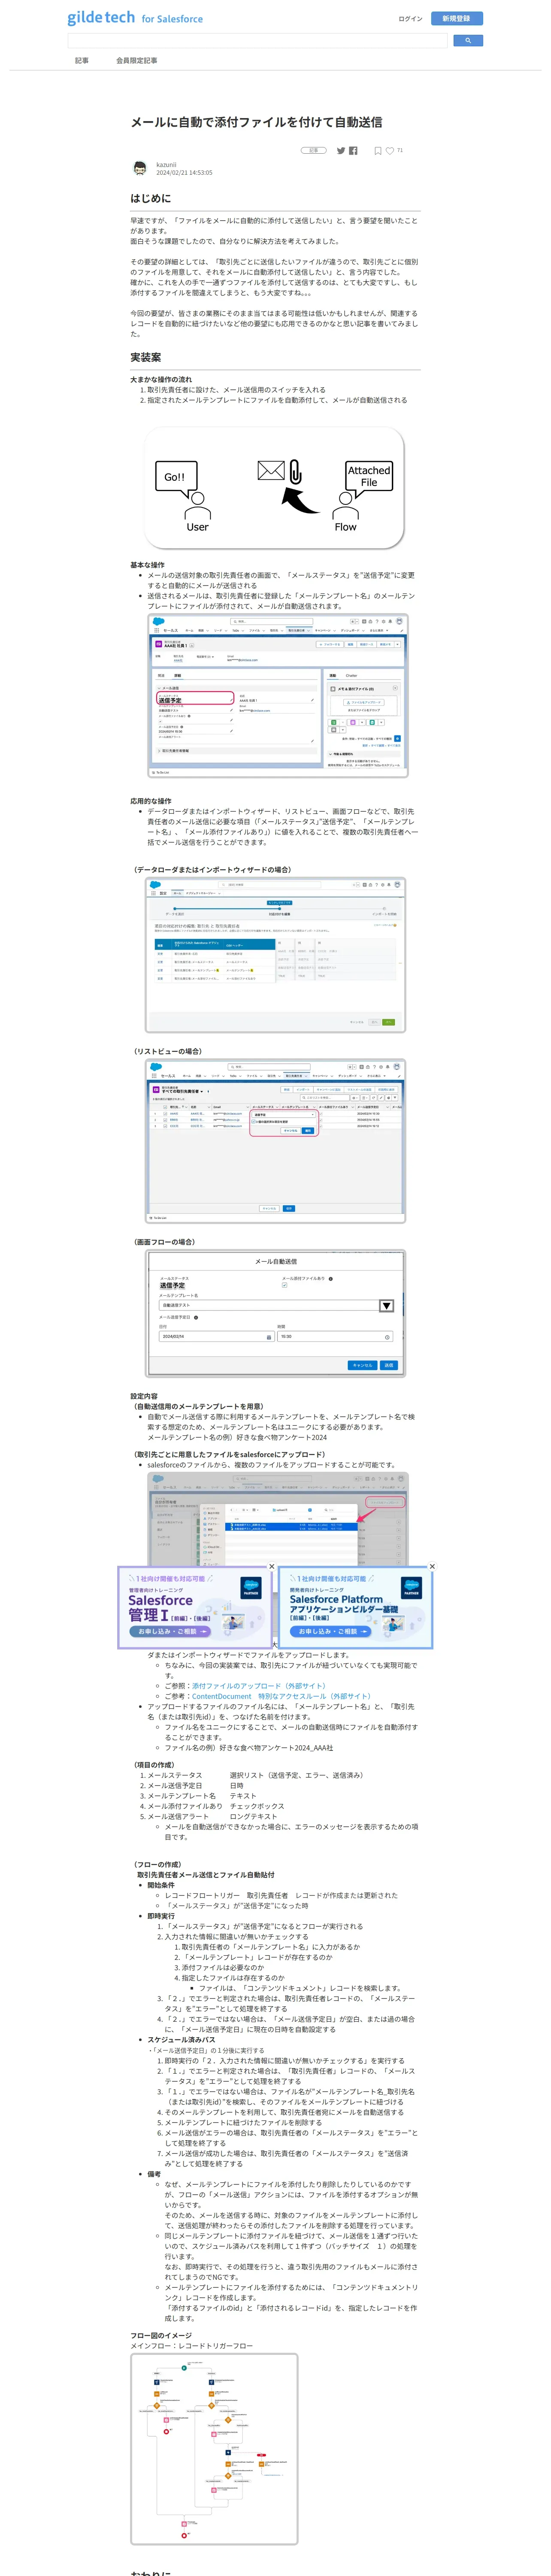The height and width of the screenshot is (2576, 551).
Task: Open ContentDocument 特別なアクセスルール link
Action: pyautogui.click(x=281, y=1696)
